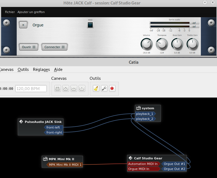Select the MPK Mini Mk II MIDI 1 port
This screenshot has width=217, height=178.
coord(65,165)
